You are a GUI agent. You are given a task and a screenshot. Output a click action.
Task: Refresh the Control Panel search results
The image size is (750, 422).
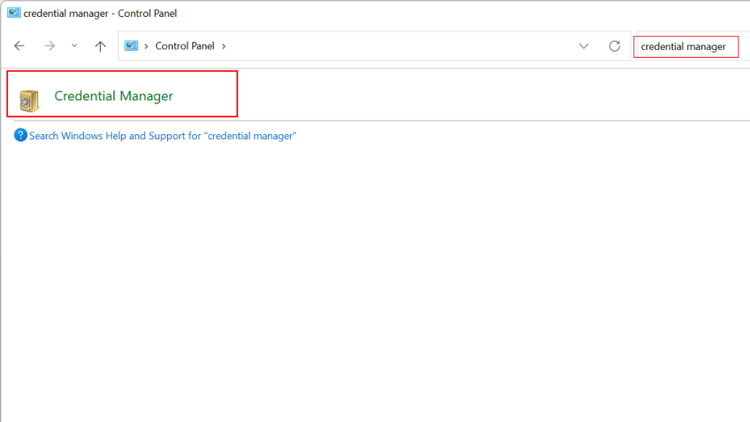click(615, 46)
